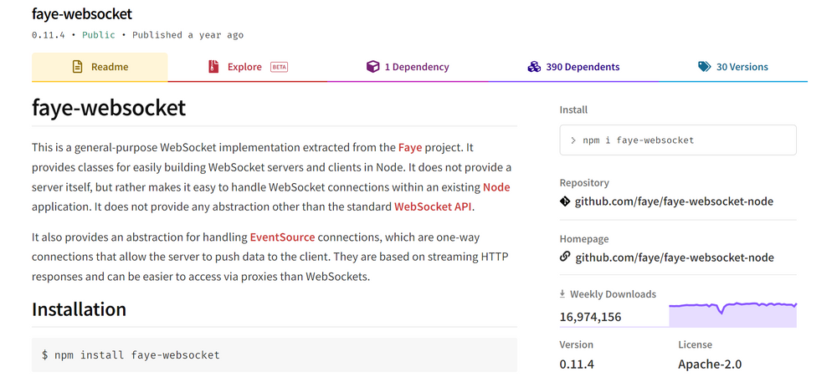Image resolution: width=837 pixels, height=377 pixels.
Task: Click the Homepage chain-link icon
Action: pos(565,257)
